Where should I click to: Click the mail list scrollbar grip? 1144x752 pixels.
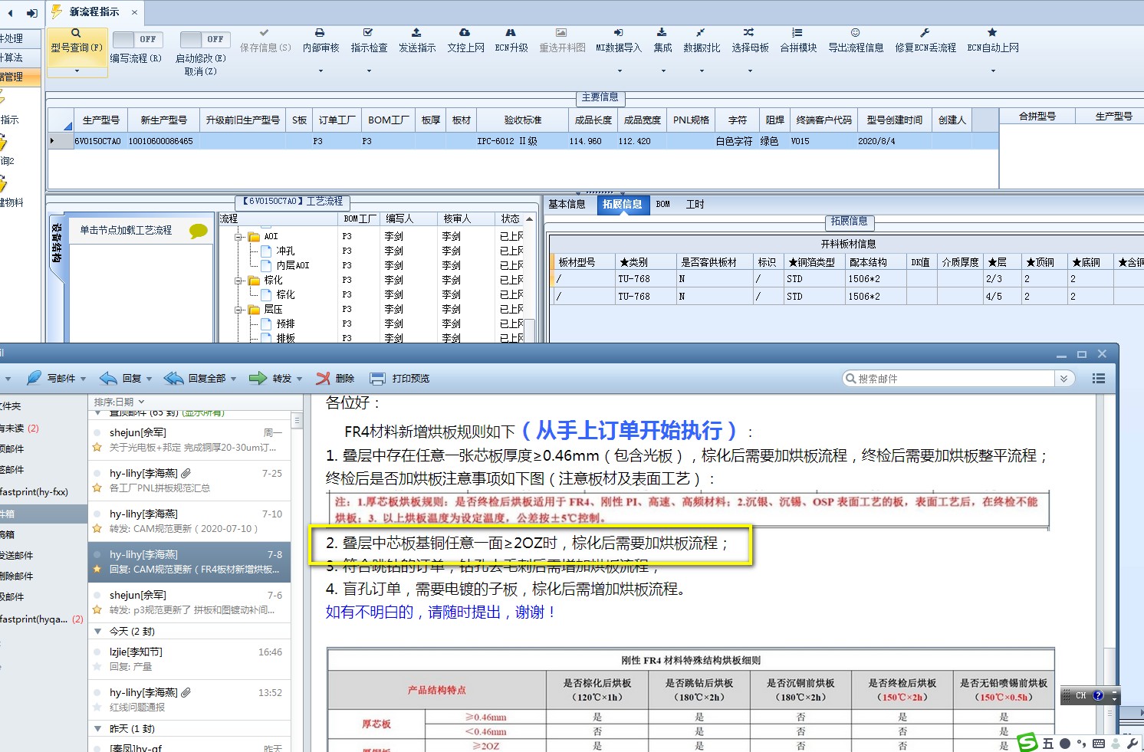[297, 421]
